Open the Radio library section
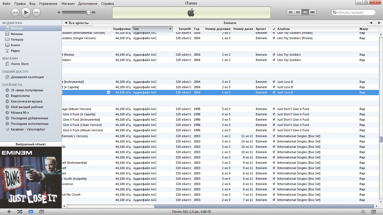Viewport: 383px width, 215px height. [x=15, y=51]
